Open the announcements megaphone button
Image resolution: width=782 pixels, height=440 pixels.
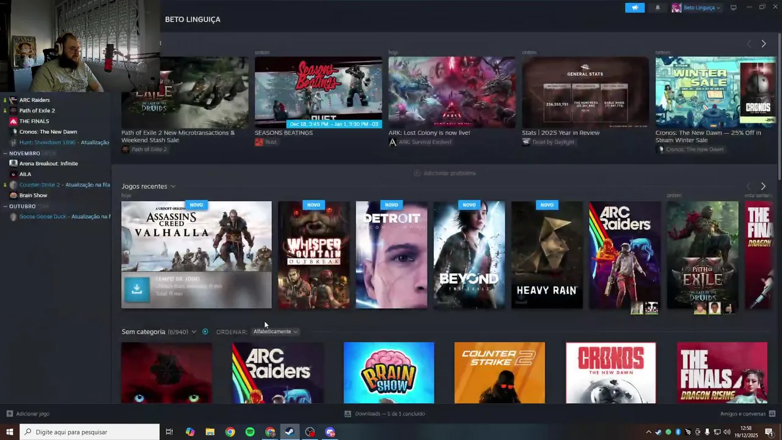pyautogui.click(x=635, y=8)
